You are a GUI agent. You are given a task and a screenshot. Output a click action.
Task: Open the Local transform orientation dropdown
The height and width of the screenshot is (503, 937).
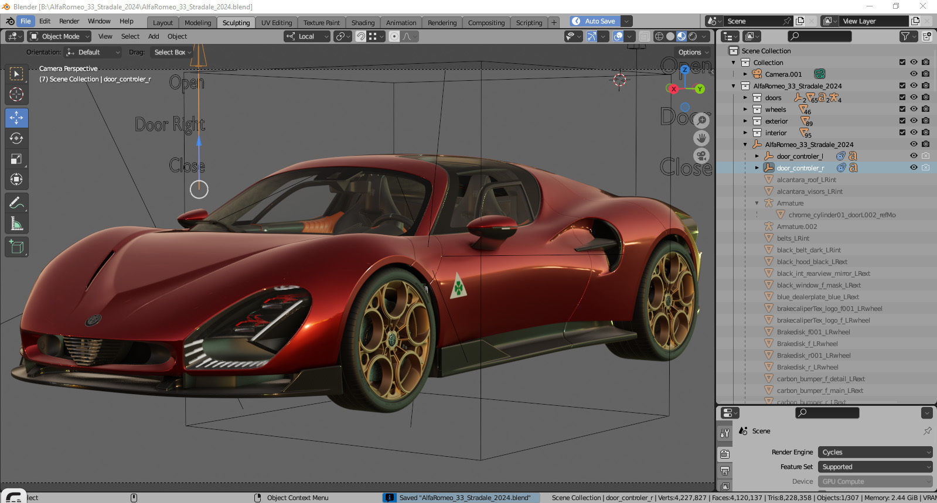pyautogui.click(x=308, y=36)
